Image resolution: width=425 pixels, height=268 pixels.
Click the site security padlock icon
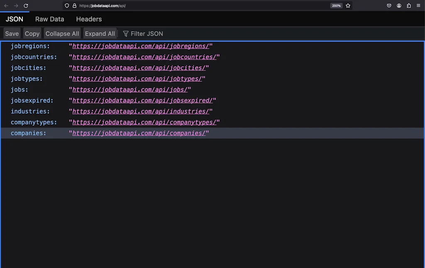[74, 6]
